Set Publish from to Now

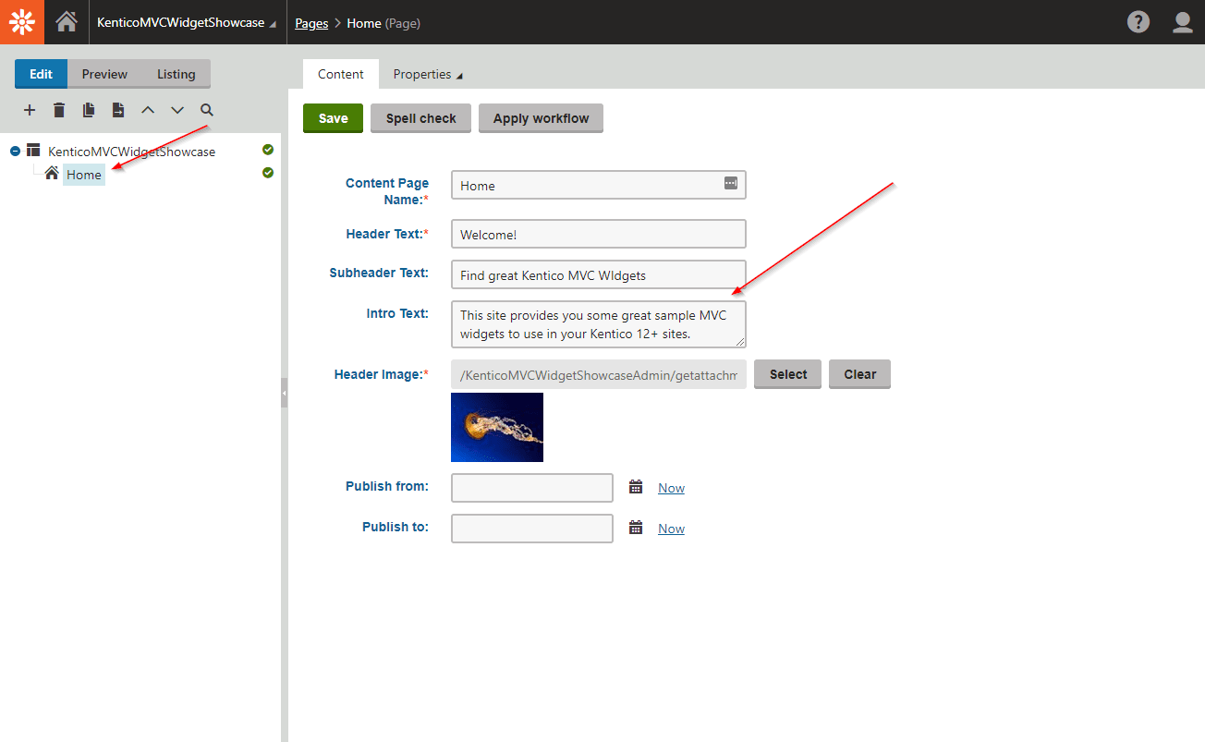[671, 488]
